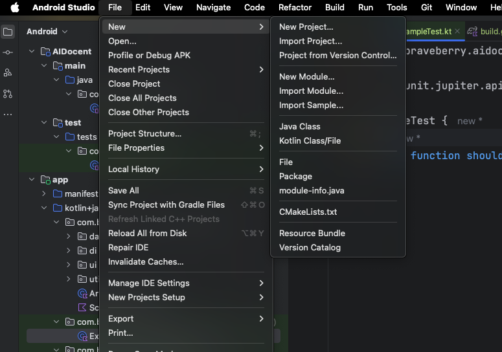502x352 pixels.
Task: Collapse the kotlin+java folder node
Action: pos(44,208)
